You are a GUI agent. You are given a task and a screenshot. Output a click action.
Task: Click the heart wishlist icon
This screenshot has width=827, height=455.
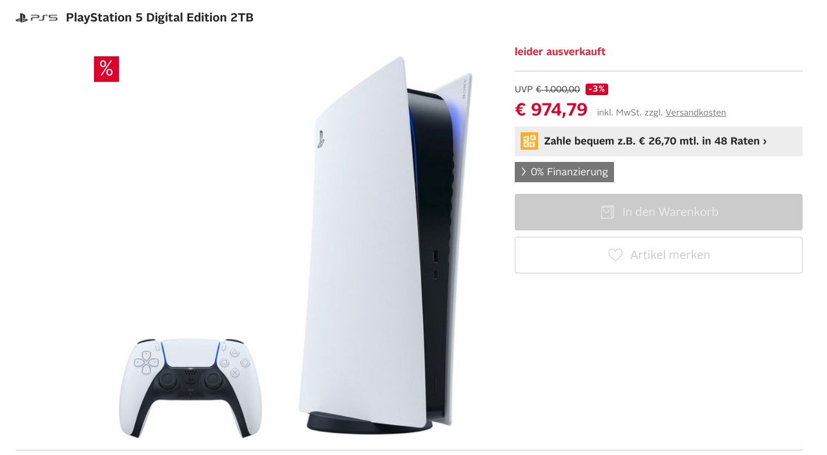tap(615, 255)
